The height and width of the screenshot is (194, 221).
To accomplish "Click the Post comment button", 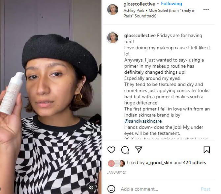I will click(x=205, y=189).
